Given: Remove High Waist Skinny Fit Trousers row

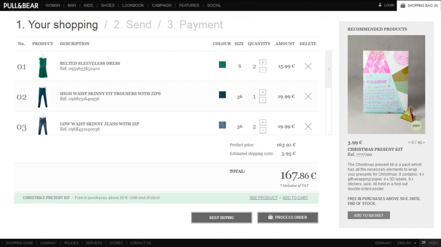Looking at the screenshot, I should pyautogui.click(x=308, y=97).
